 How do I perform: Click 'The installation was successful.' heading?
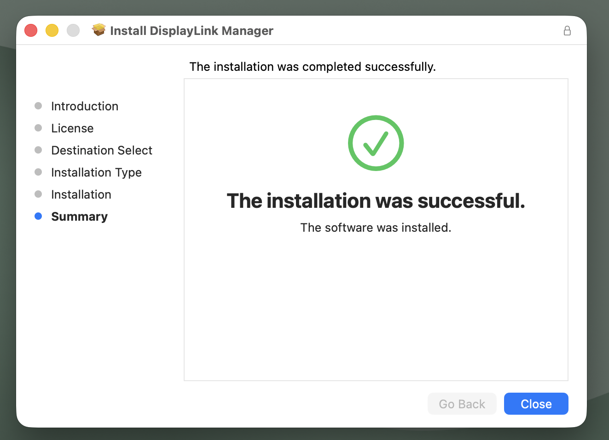coord(376,201)
